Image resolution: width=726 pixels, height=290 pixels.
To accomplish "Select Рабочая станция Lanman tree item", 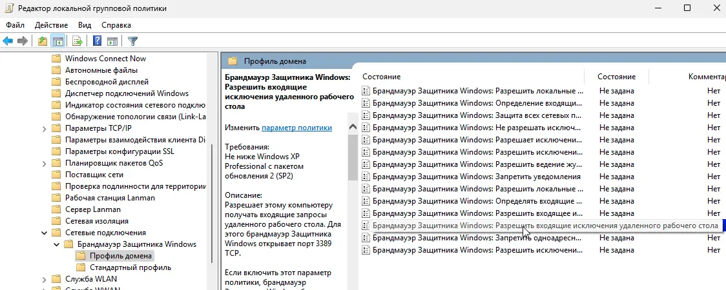I will [110, 198].
